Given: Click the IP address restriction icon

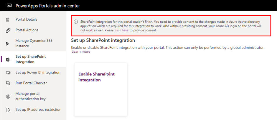Looking at the screenshot, I should [8, 110].
